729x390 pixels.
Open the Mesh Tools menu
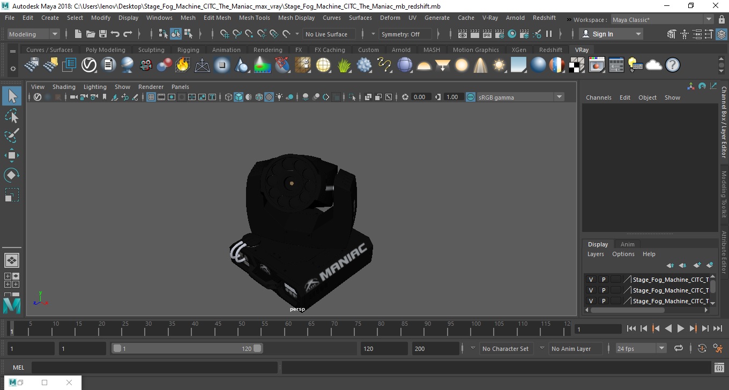254,18
